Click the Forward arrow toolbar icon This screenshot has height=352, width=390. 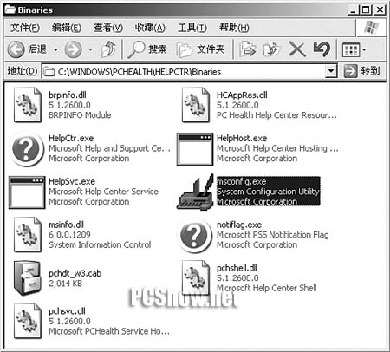[73, 49]
